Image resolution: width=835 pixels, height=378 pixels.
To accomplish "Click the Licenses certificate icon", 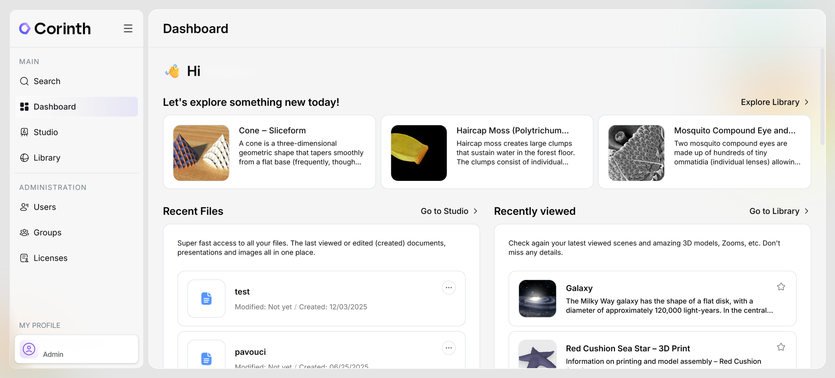I will (24, 258).
